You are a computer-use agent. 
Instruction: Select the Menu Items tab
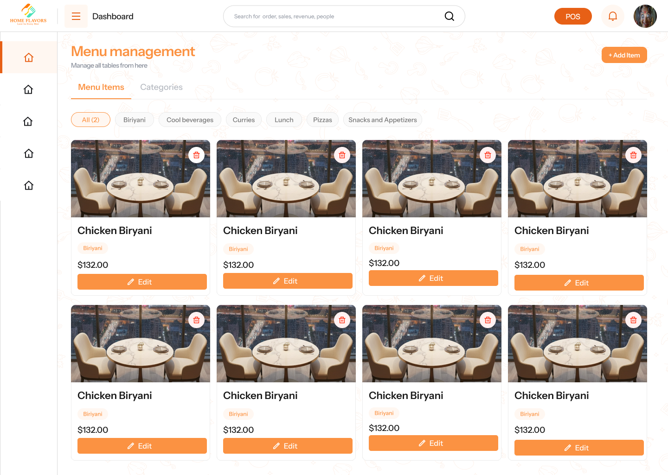click(x=101, y=87)
